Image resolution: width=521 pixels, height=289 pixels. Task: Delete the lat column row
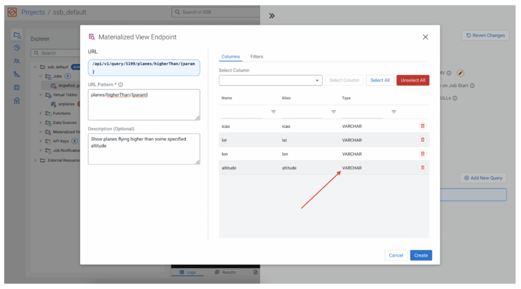(422, 140)
